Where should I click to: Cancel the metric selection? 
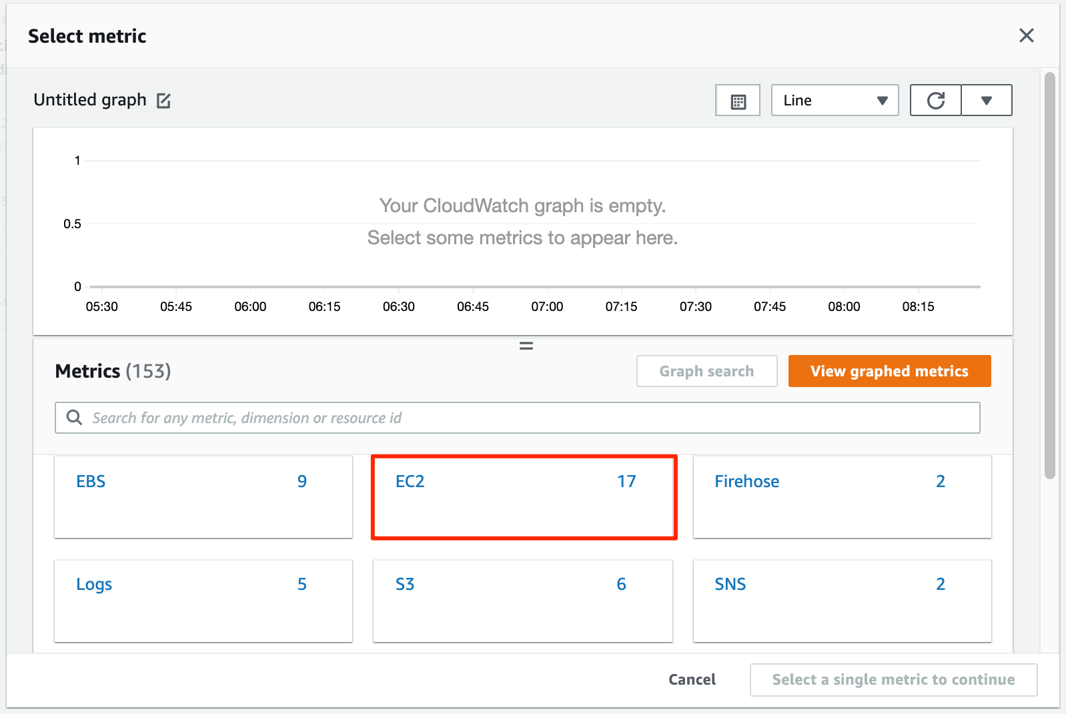coord(692,679)
